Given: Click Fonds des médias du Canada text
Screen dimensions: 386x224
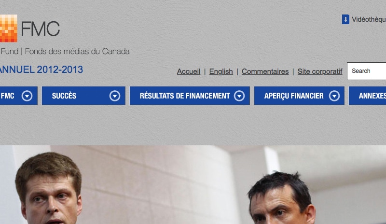Looking at the screenshot, I should (x=77, y=51).
